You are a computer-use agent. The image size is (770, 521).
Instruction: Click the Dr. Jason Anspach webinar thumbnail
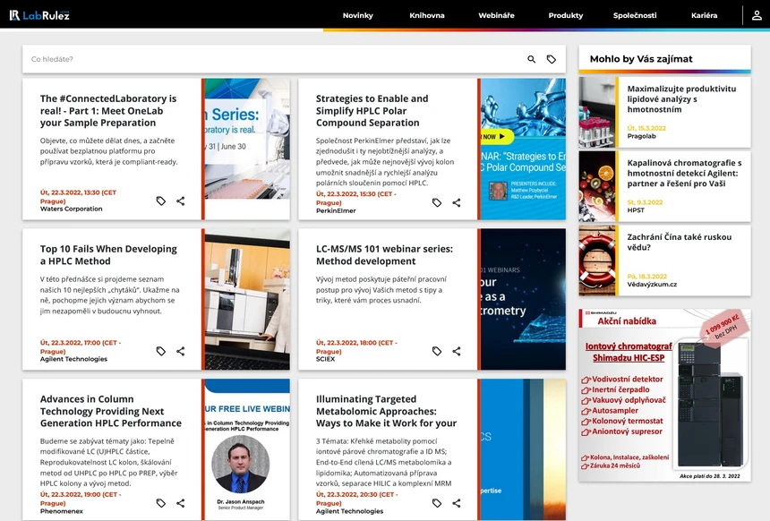[247, 449]
